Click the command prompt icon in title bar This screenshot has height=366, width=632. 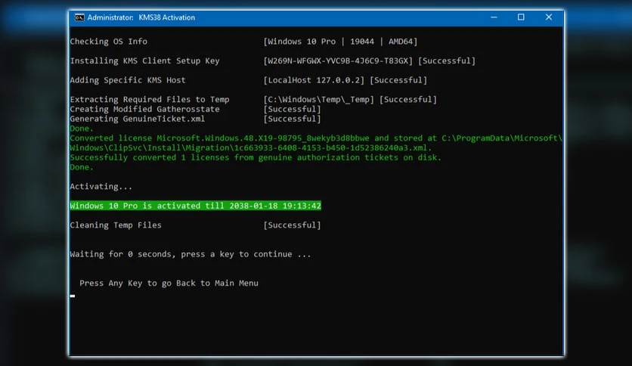[x=79, y=17]
